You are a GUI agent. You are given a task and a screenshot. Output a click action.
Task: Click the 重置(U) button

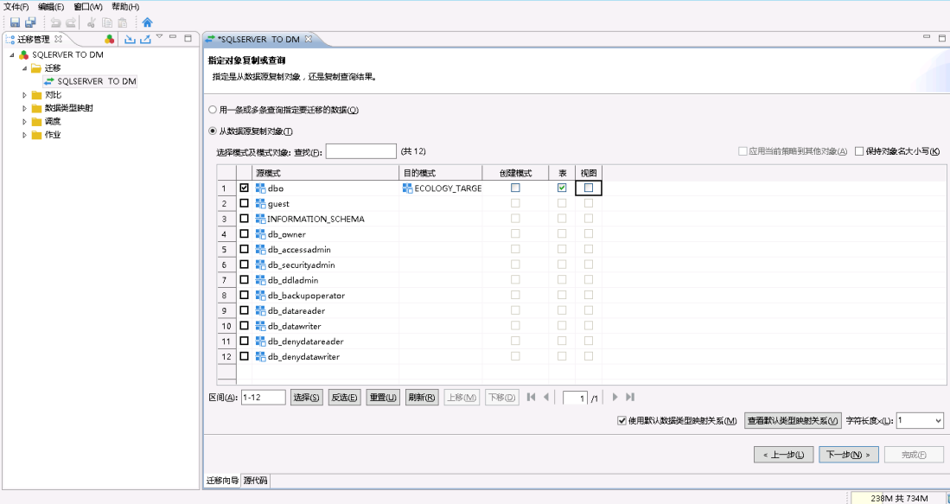pos(383,398)
